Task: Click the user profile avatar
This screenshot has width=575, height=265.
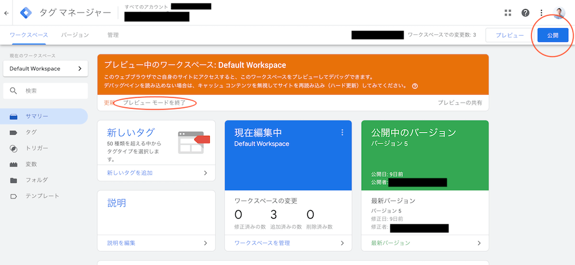Action: 559,13
